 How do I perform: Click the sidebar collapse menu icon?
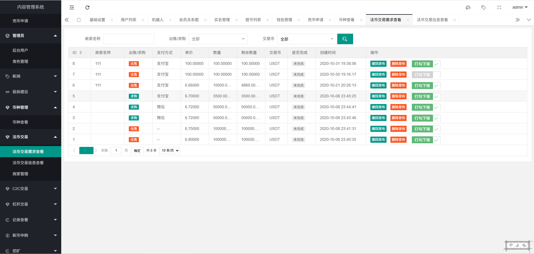point(72,8)
